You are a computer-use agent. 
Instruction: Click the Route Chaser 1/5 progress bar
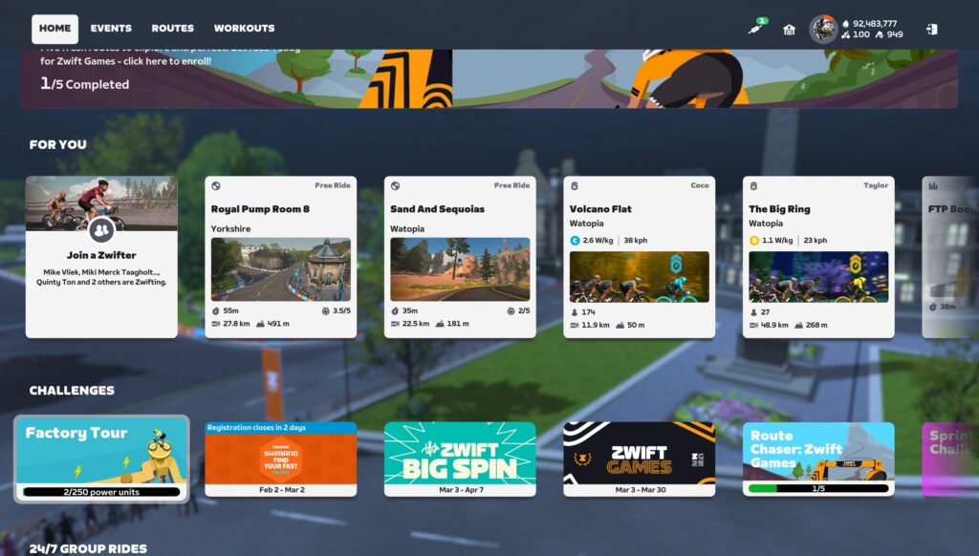click(x=818, y=488)
